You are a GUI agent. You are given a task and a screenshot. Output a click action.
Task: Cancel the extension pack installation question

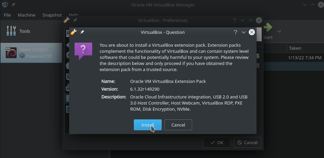tap(178, 125)
